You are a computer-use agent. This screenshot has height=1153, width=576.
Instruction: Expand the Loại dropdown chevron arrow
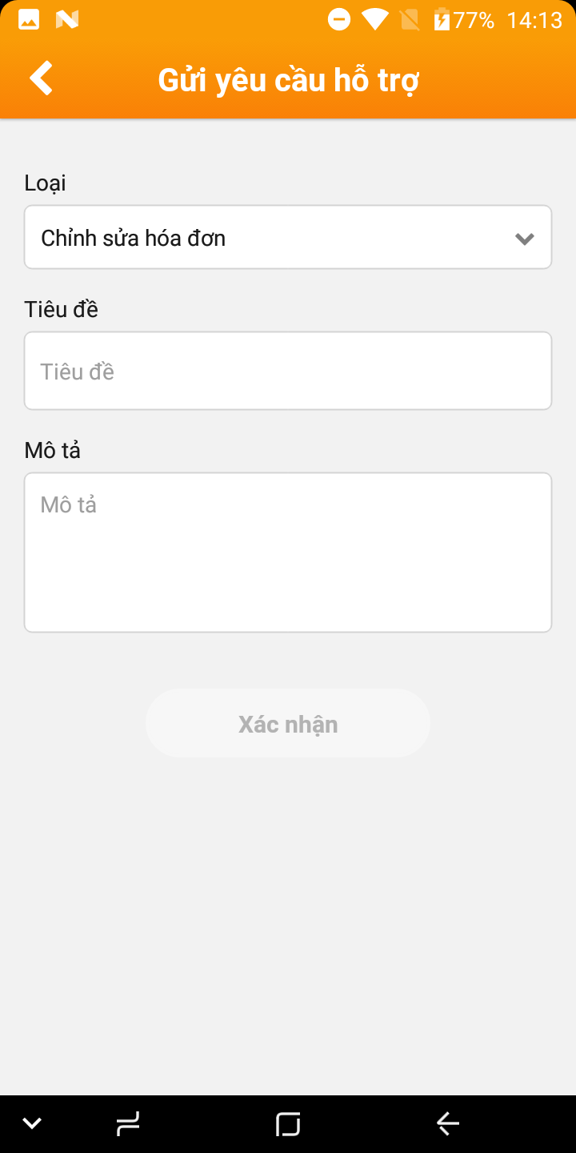(x=525, y=238)
